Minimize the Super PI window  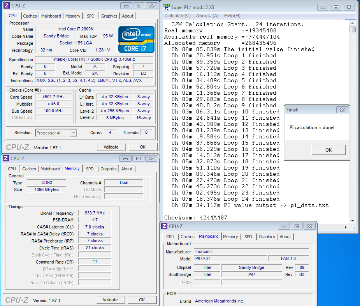[x=323, y=7]
